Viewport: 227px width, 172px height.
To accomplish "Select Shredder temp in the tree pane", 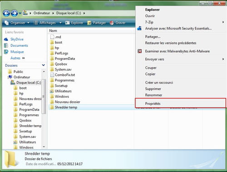I will (30, 126).
